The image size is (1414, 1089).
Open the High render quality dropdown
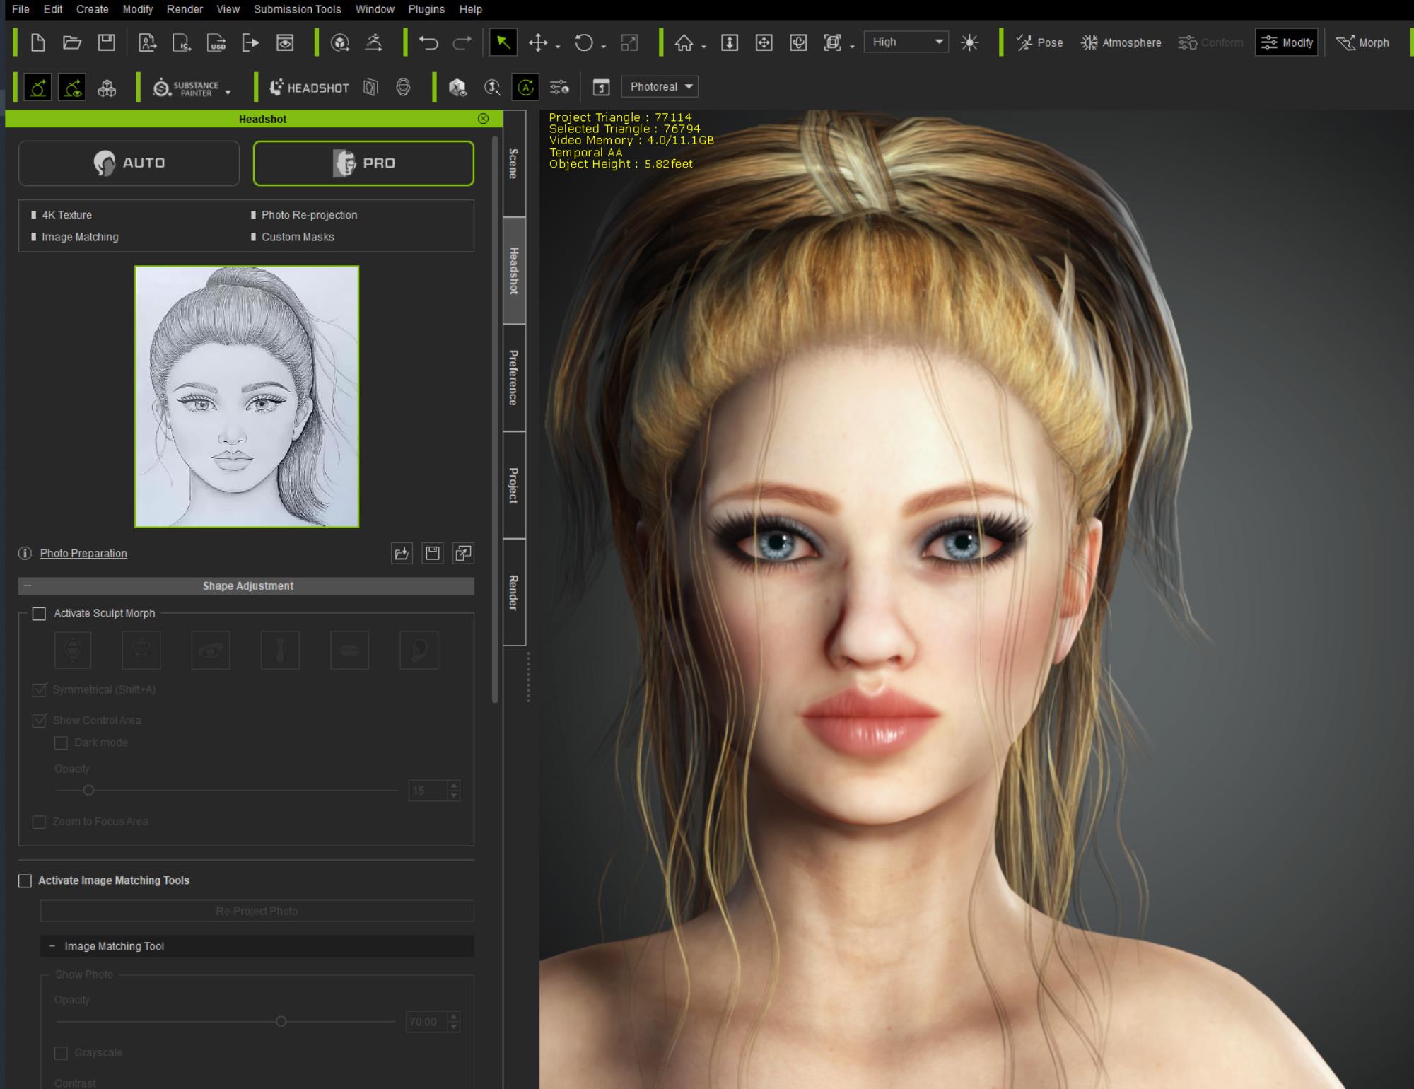[906, 42]
